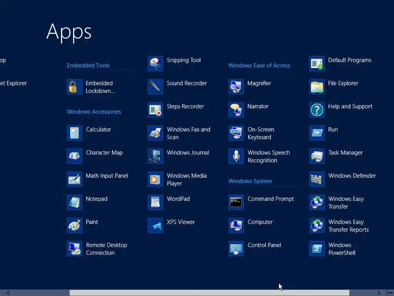Click the Help and Support question icon
This screenshot has width=394, height=296.
pos(317,110)
